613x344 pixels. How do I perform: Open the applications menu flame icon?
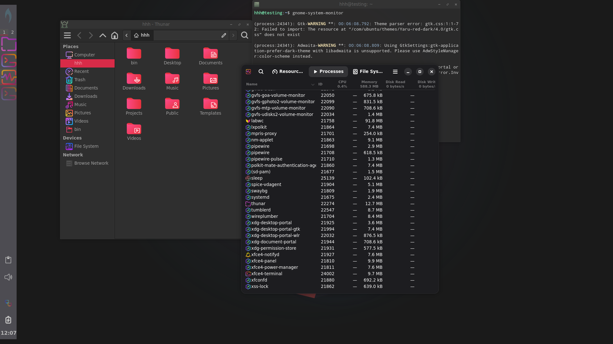(8, 16)
